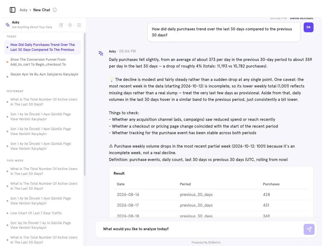Click the chat history sidebar scrollbar
This screenshot has height=246, width=322.
pos(85,104)
